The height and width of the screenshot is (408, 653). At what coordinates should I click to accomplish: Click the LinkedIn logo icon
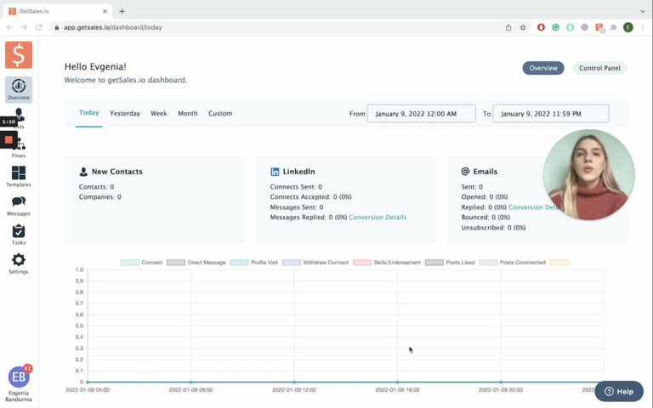click(x=275, y=172)
